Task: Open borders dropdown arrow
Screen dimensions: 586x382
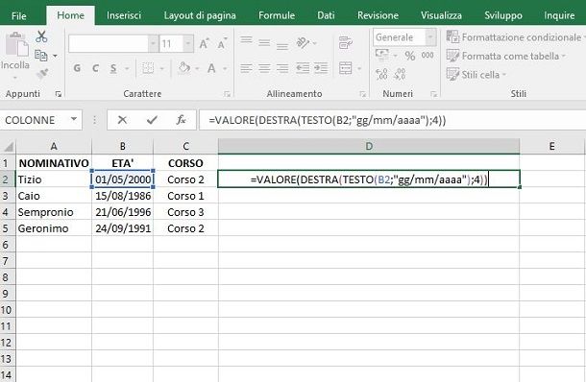Action: coord(161,69)
